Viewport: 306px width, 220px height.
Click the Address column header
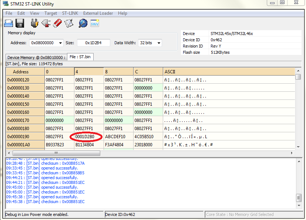[x=26, y=72]
